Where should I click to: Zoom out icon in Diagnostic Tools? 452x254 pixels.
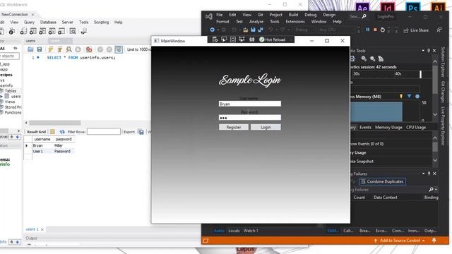point(372,59)
